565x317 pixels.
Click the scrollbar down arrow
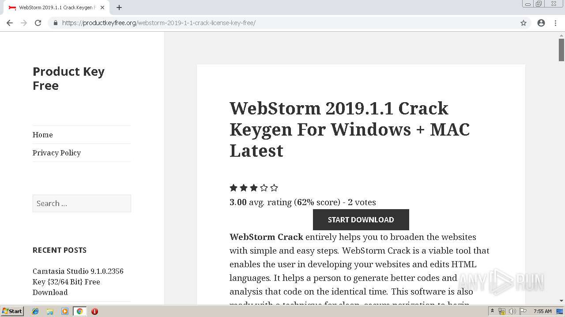coord(561,301)
